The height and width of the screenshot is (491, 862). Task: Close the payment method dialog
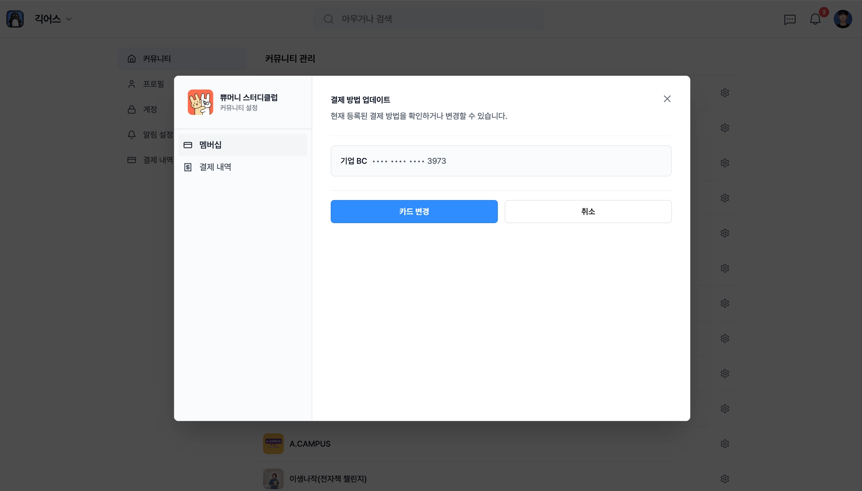pyautogui.click(x=667, y=99)
